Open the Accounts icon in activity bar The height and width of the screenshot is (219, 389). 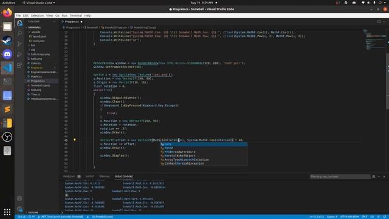[19, 198]
